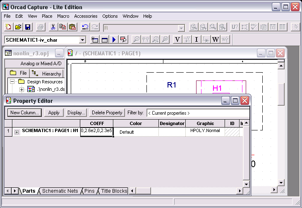
Task: Save the design with floppy icon
Action: (x=28, y=27)
